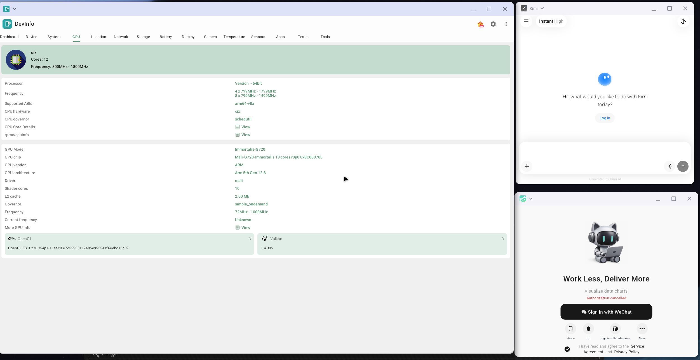The image size is (700, 360).
Task: Choose Phone sign-in icon
Action: [571, 329]
